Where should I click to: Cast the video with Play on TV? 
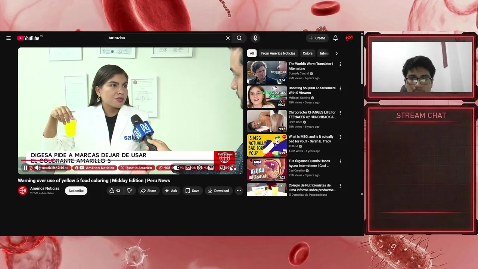[222, 168]
